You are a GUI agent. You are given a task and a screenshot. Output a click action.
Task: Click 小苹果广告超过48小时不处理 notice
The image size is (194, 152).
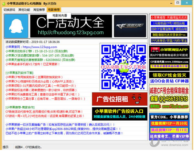click(63, 129)
